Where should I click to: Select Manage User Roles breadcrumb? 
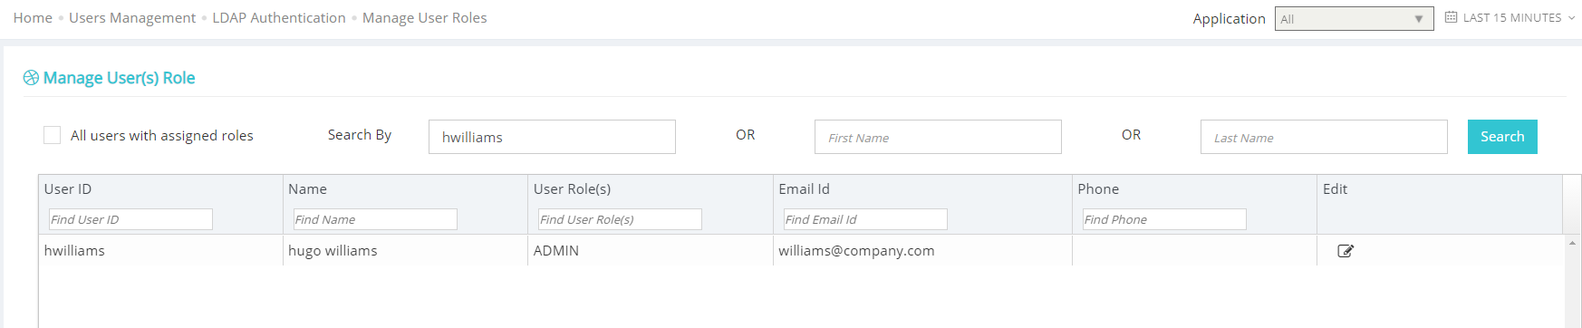[425, 18]
